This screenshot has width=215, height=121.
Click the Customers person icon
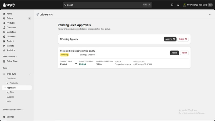4,27
